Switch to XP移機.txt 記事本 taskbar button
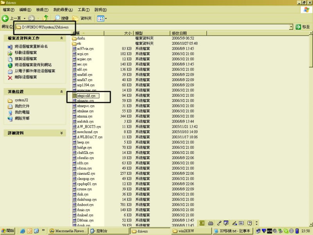The width and height of the screenshot is (313, 235). tap(233, 231)
